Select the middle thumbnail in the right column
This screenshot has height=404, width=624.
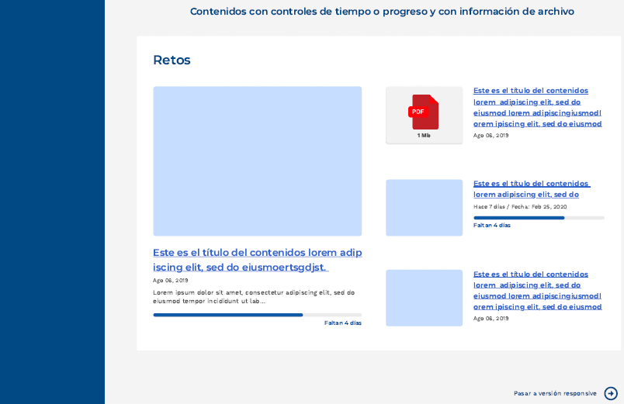[424, 208]
